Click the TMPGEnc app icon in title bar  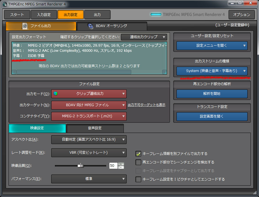tap(5, 4)
